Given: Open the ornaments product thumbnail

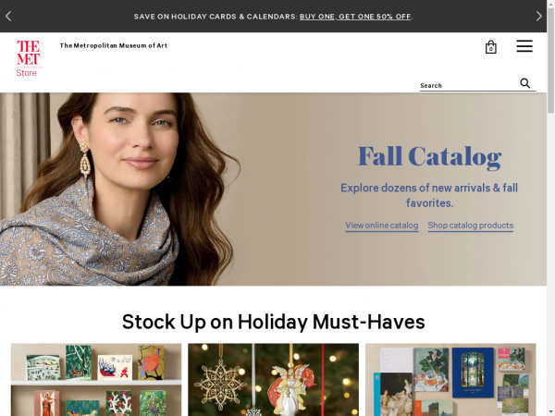Looking at the screenshot, I should pos(273,380).
